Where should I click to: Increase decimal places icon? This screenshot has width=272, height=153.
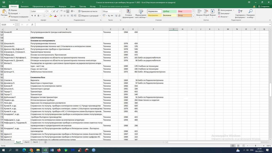116,15
